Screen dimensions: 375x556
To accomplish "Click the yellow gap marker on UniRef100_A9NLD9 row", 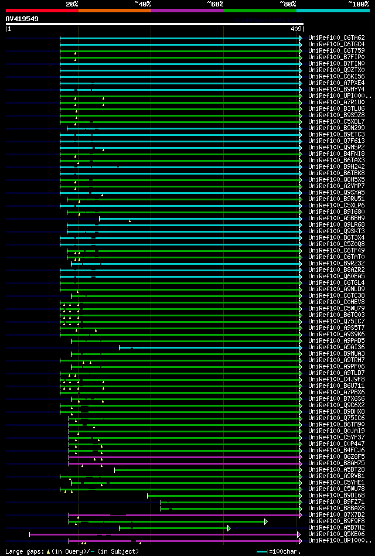I will (x=78, y=292).
